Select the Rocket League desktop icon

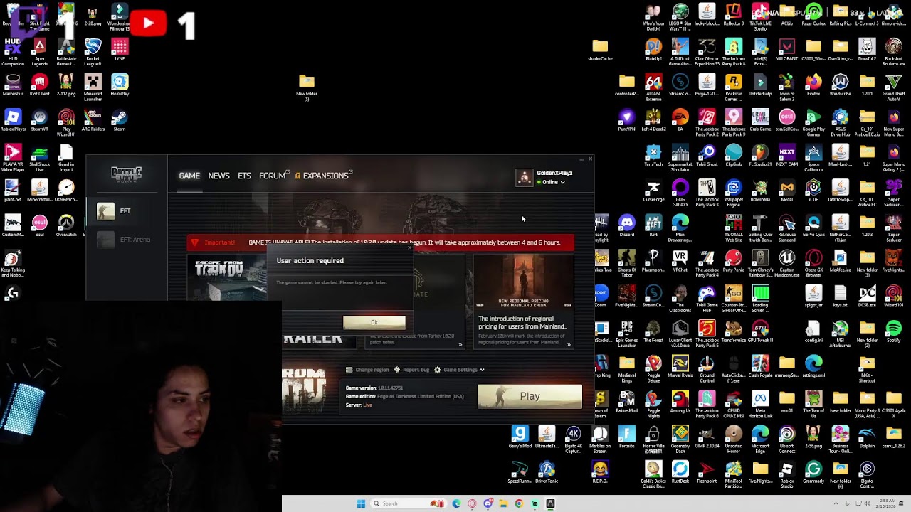click(x=93, y=52)
